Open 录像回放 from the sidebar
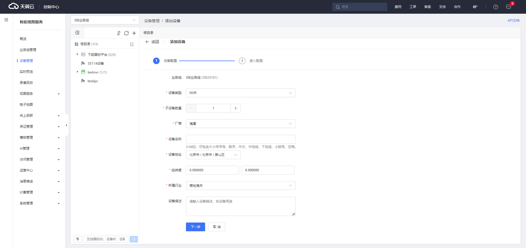This screenshot has height=248, width=526. click(26, 83)
